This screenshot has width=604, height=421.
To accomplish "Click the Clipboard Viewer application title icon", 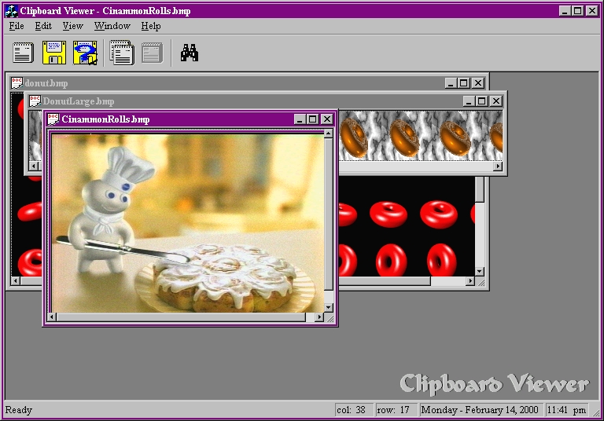I will (x=11, y=11).
